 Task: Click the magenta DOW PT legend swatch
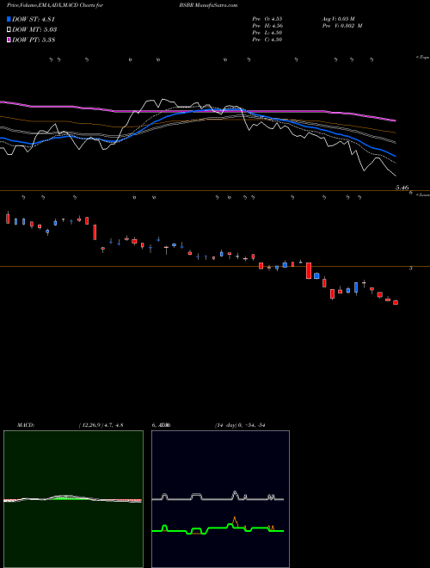coord(9,40)
